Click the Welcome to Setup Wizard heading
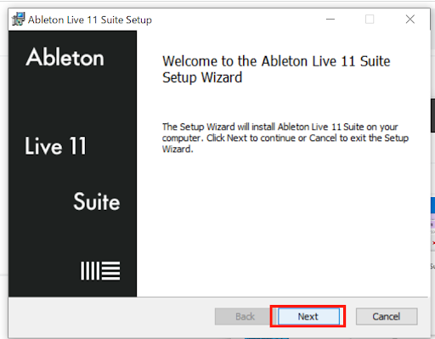Viewport: 435px width, 339px height. pyautogui.click(x=276, y=69)
